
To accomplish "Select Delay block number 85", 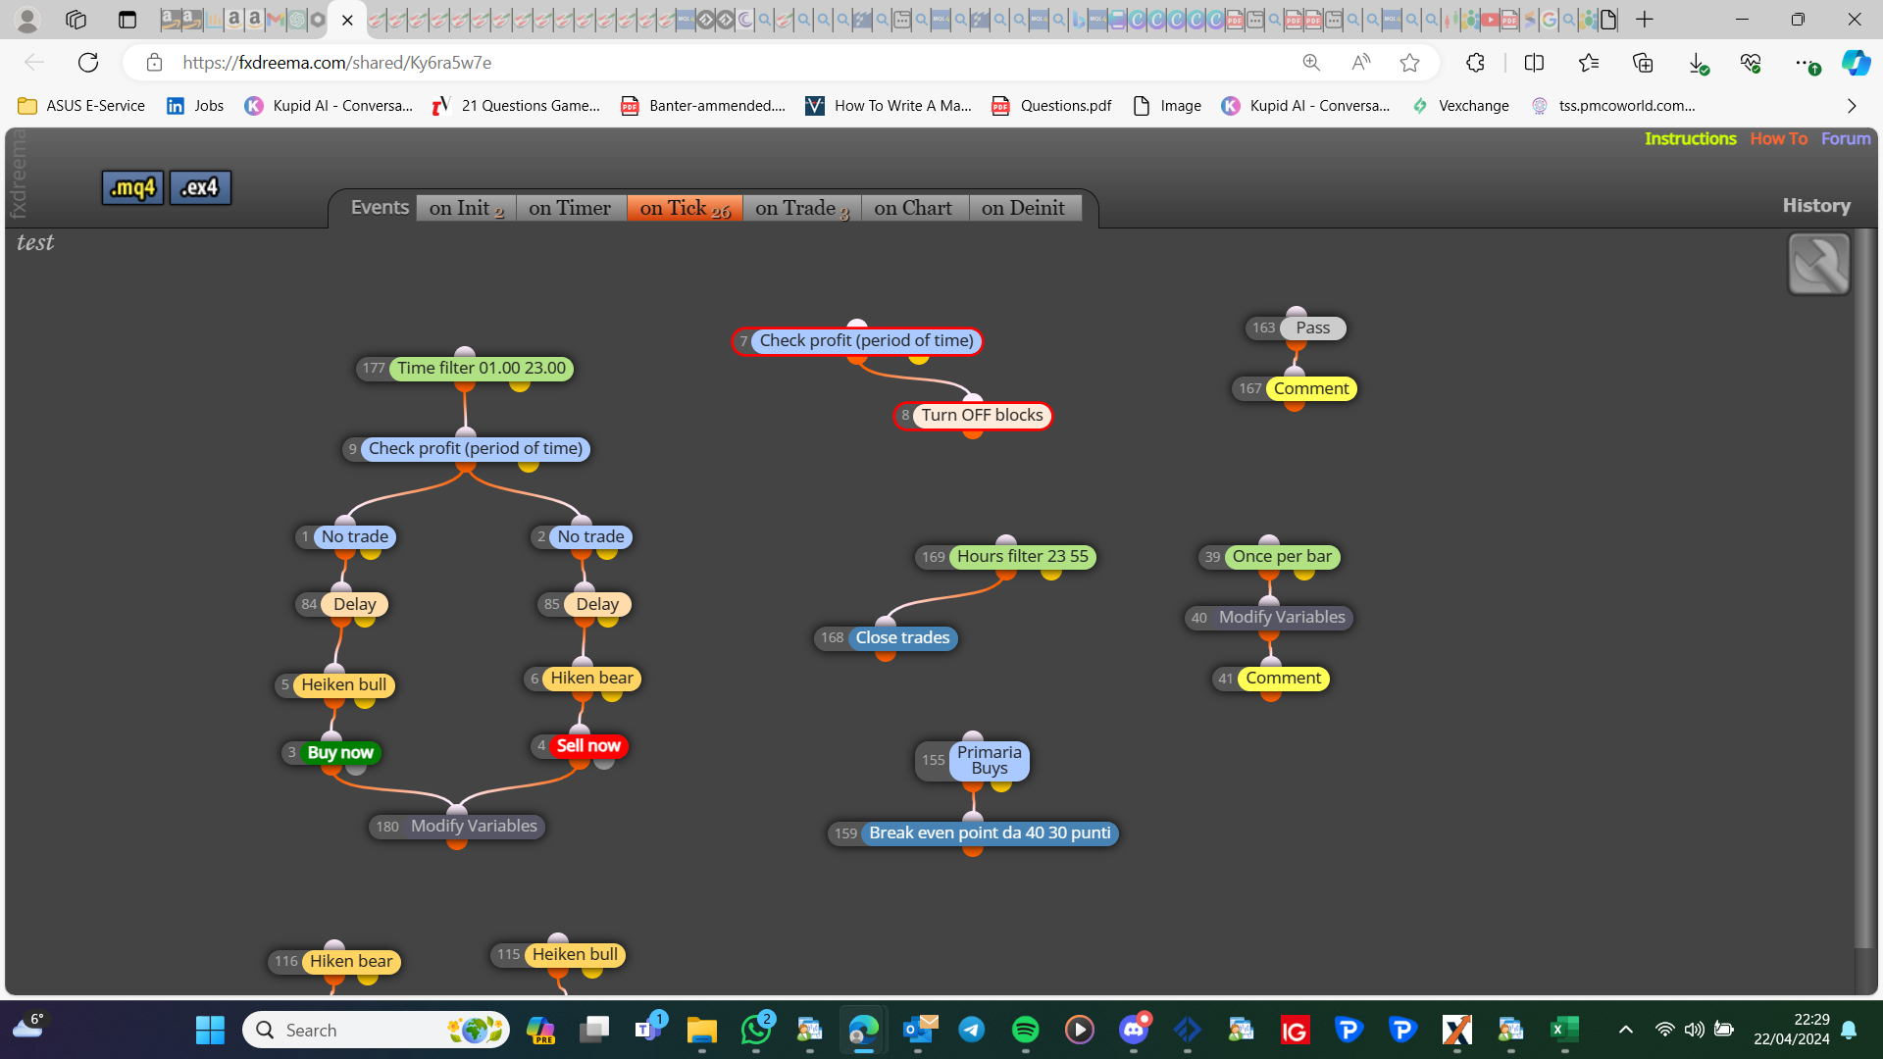I will point(585,605).
